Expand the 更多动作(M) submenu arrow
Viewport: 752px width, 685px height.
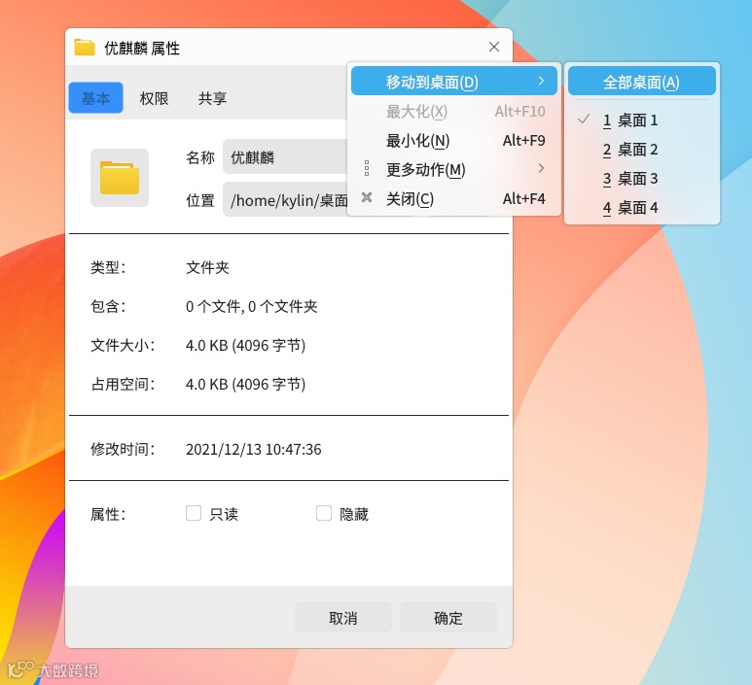pos(541,168)
